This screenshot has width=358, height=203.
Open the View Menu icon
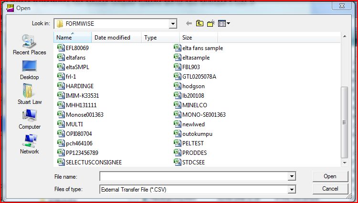coord(223,23)
